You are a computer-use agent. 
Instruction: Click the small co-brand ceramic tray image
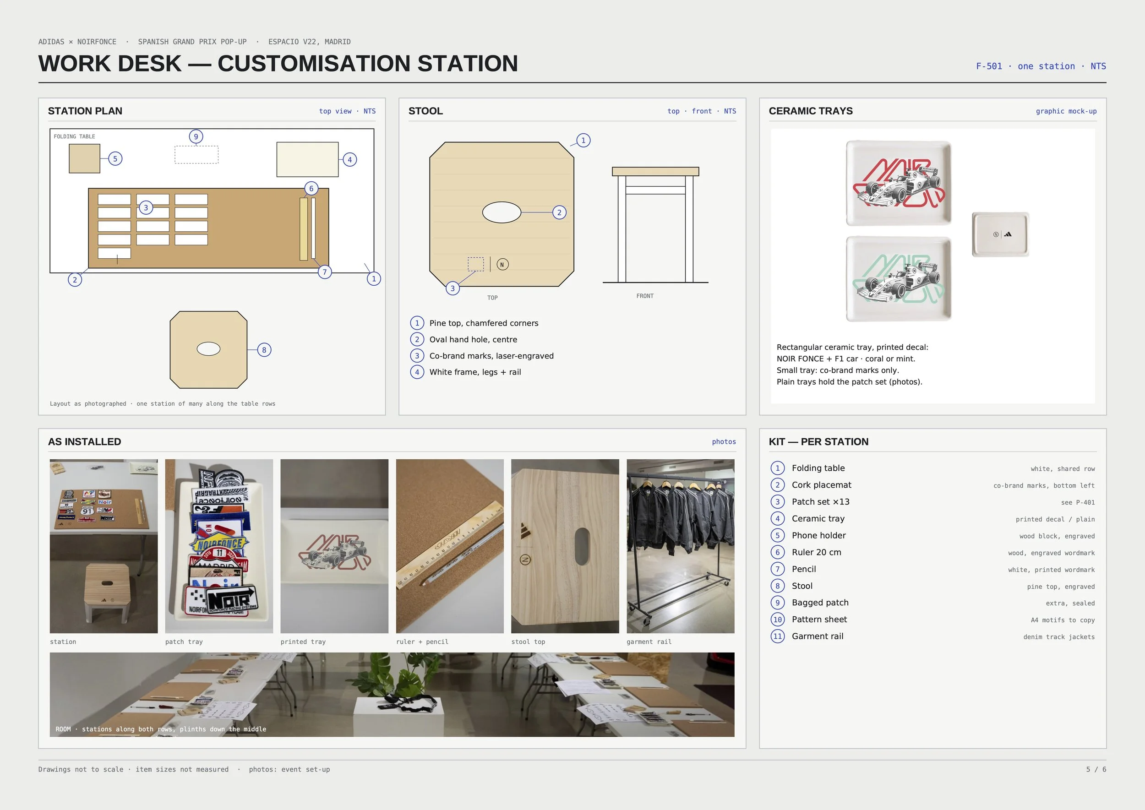1001,234
